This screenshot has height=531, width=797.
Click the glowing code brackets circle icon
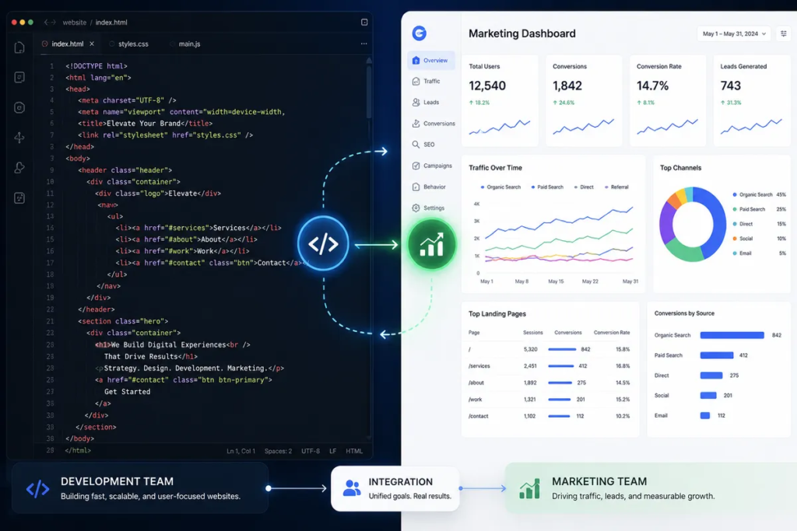pyautogui.click(x=323, y=243)
